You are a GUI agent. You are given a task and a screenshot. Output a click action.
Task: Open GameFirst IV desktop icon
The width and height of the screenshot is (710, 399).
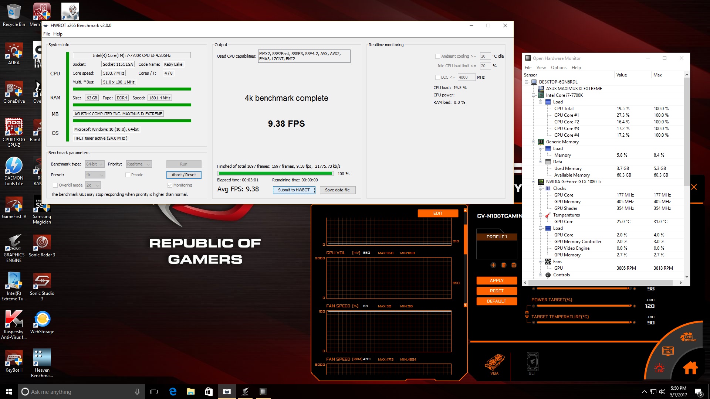[14, 207]
